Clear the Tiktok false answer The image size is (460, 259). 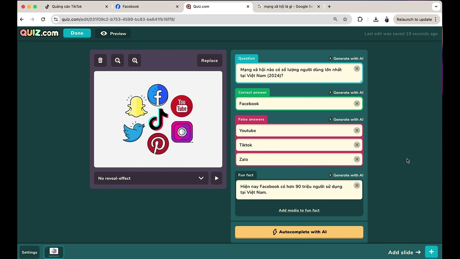(357, 145)
